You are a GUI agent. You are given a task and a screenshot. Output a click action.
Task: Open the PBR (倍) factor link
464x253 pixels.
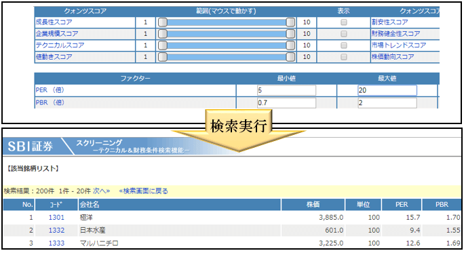(x=50, y=102)
